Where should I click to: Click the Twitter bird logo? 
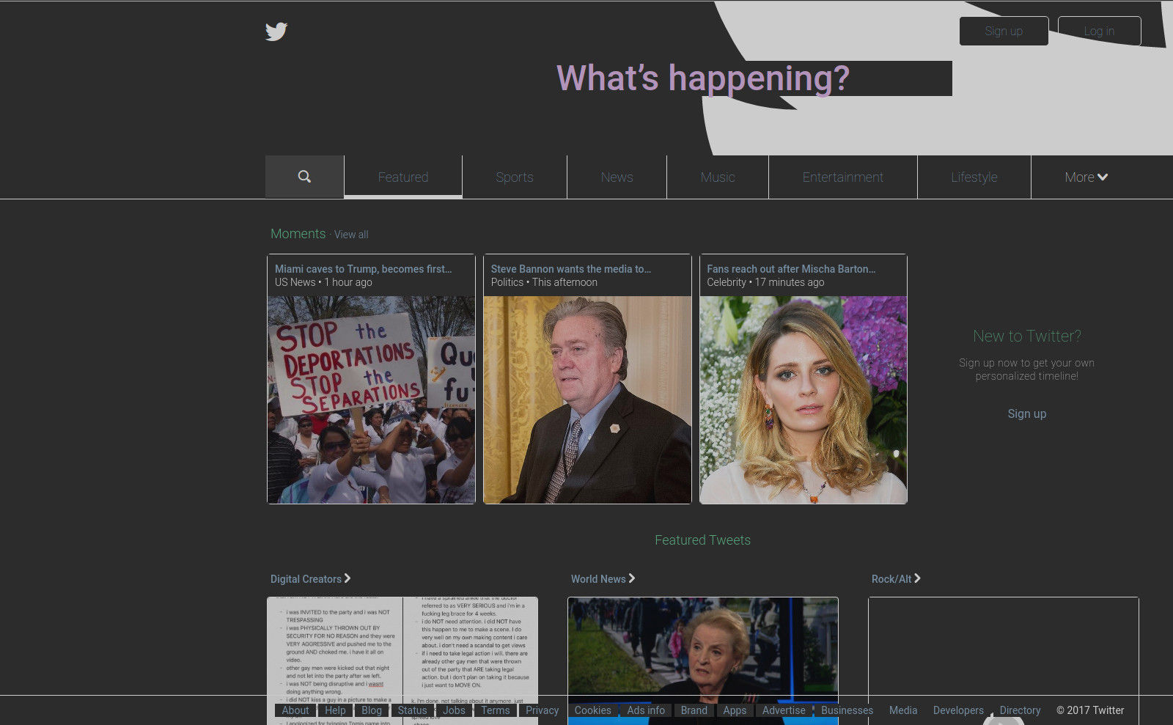coord(276,32)
